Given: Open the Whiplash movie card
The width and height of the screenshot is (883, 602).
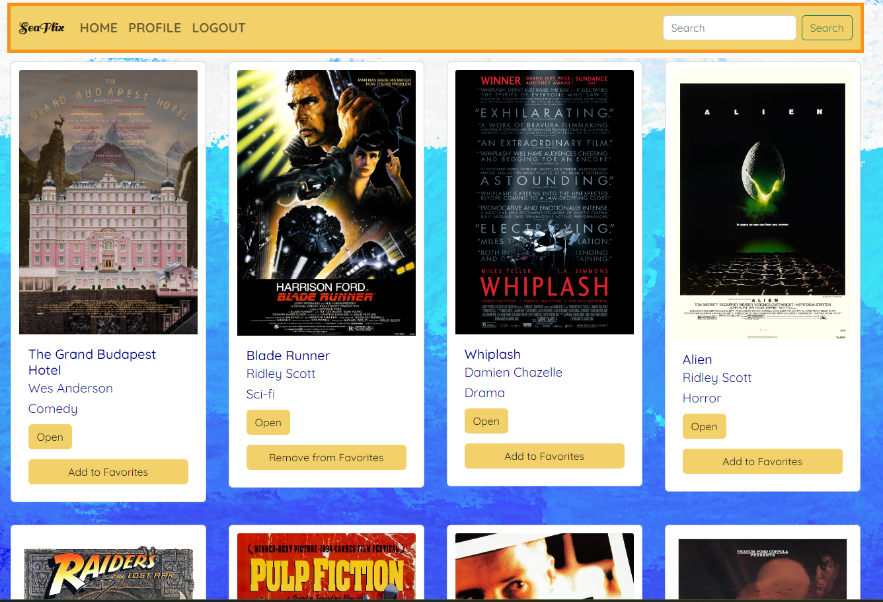Looking at the screenshot, I should (x=486, y=421).
